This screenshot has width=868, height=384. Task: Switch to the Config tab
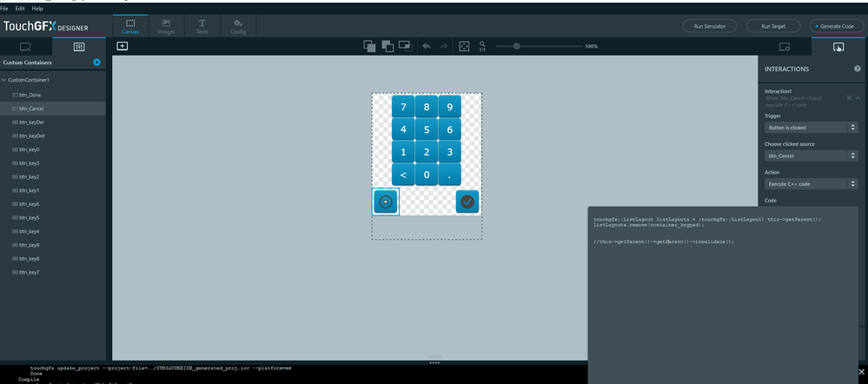click(x=238, y=27)
